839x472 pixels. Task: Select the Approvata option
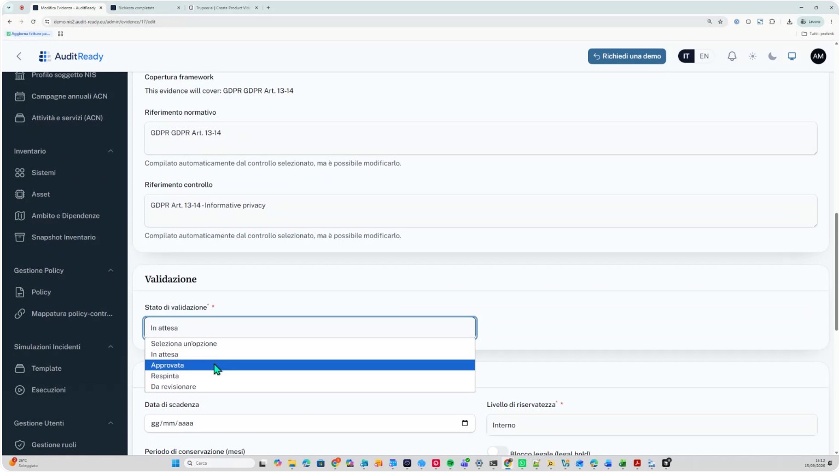point(310,365)
